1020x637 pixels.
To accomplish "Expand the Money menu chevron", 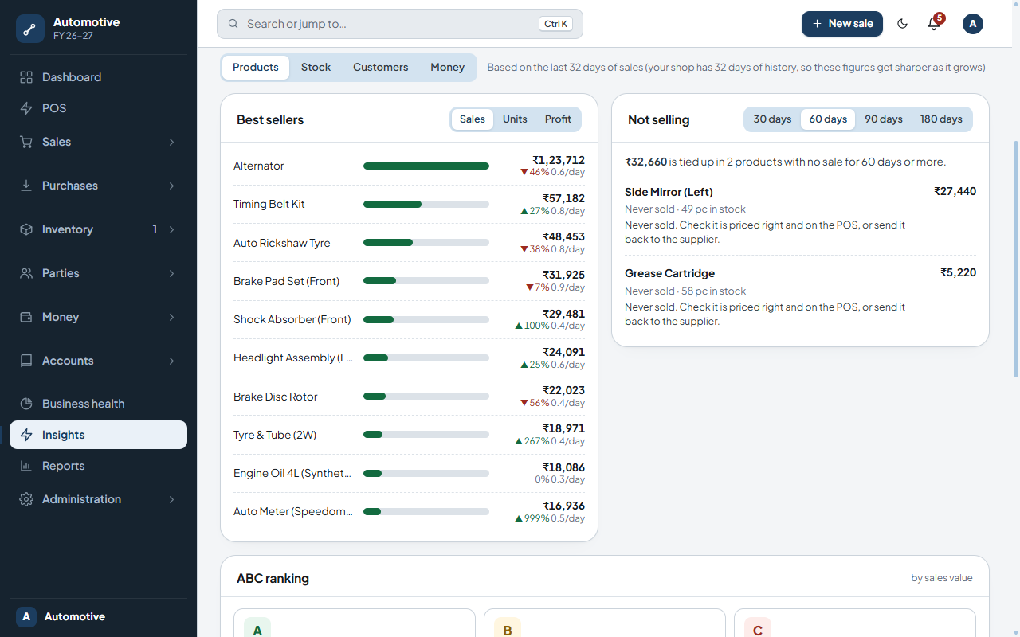I will click(171, 317).
